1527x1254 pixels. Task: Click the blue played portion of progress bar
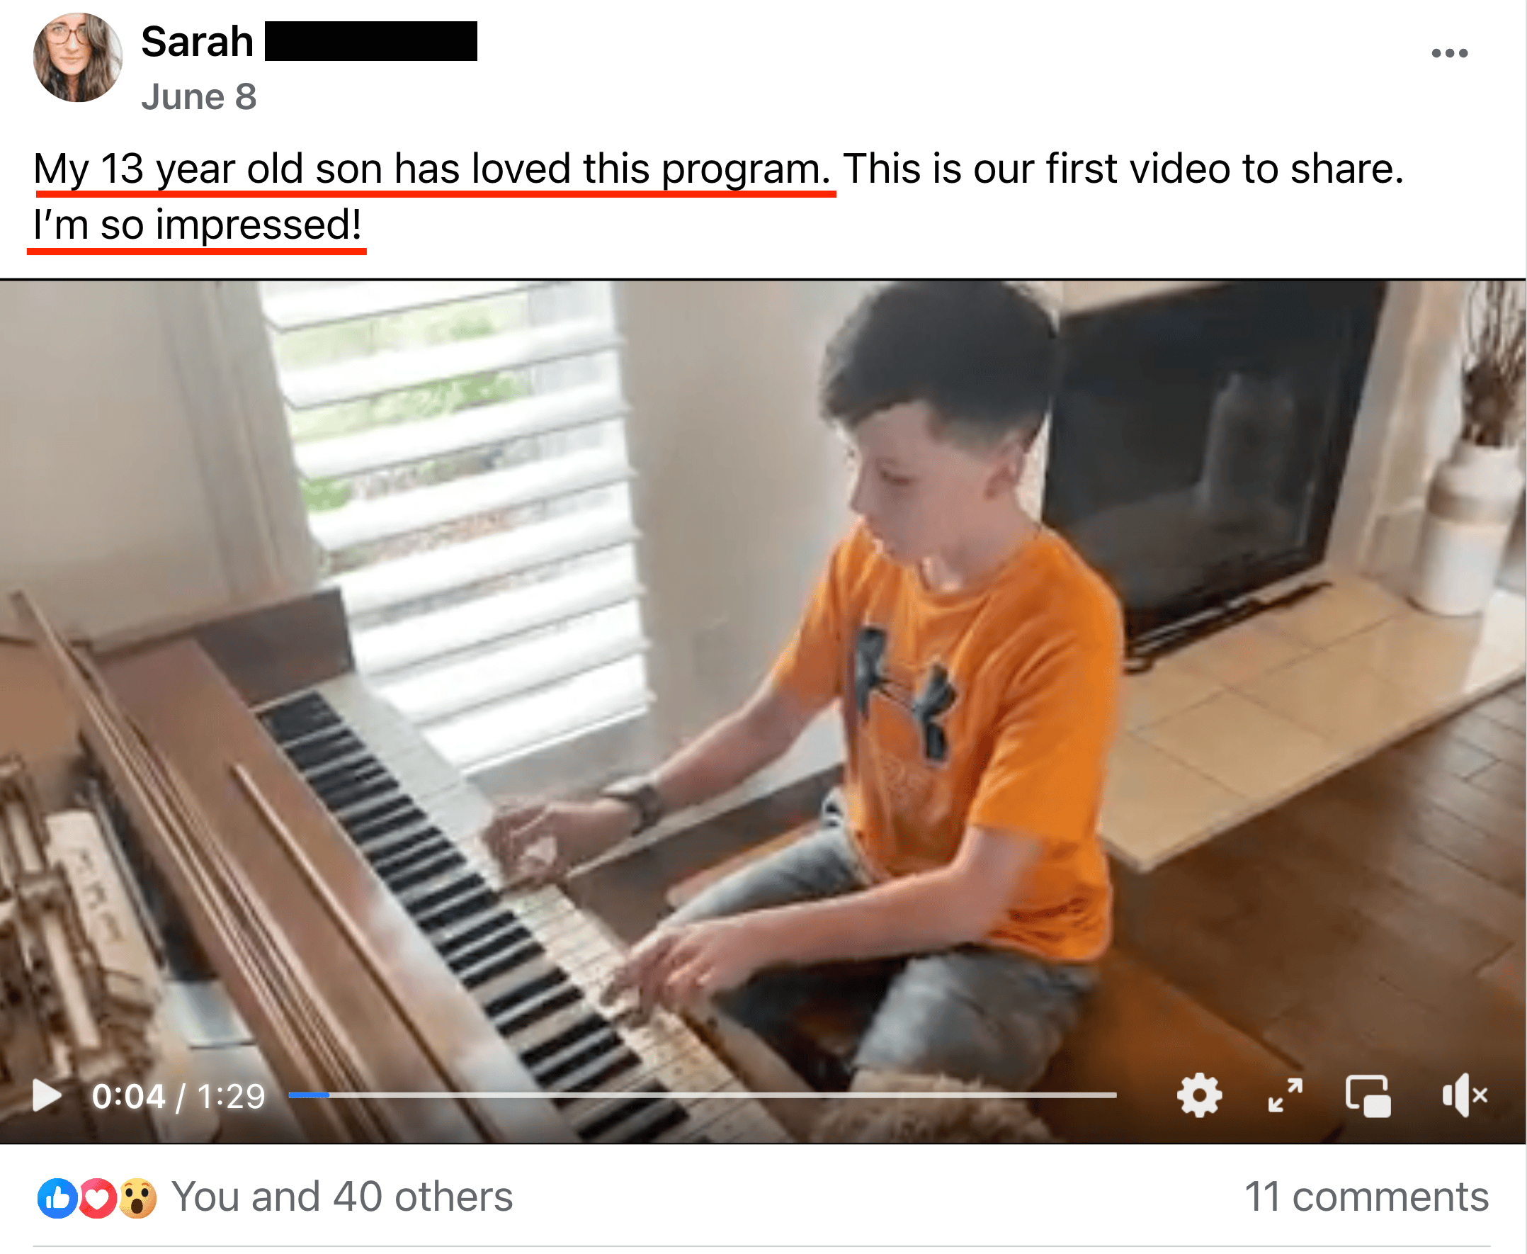(309, 1095)
